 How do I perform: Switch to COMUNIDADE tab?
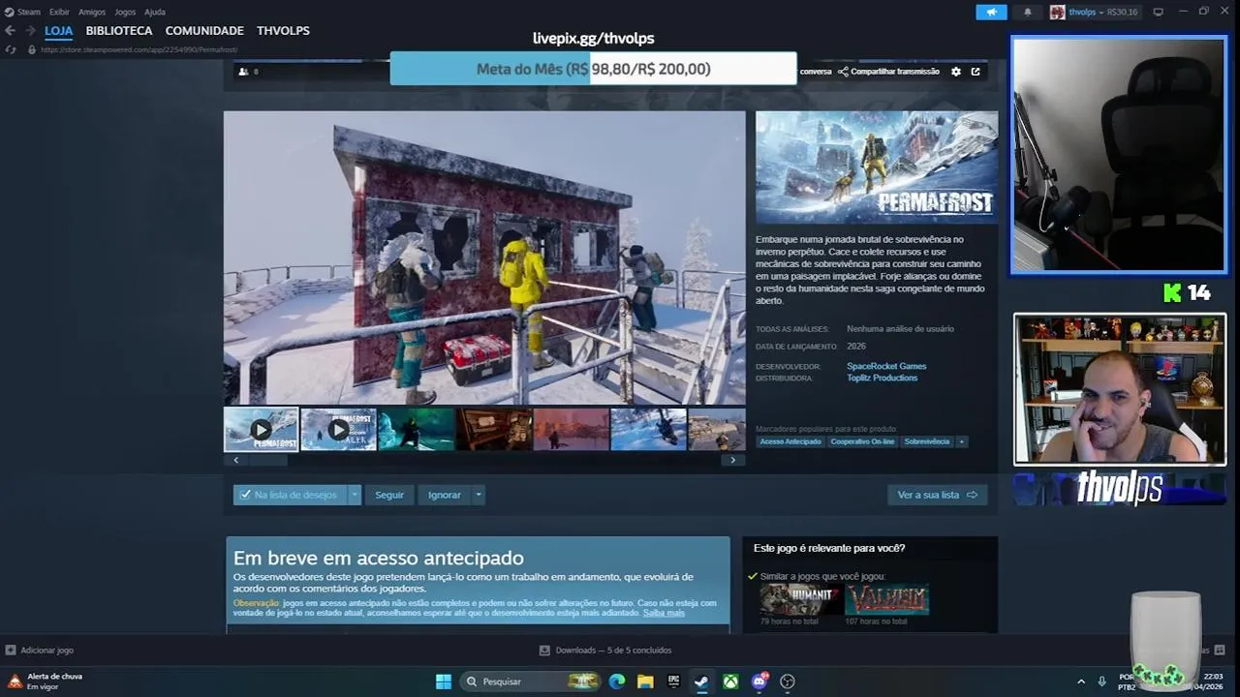[204, 31]
